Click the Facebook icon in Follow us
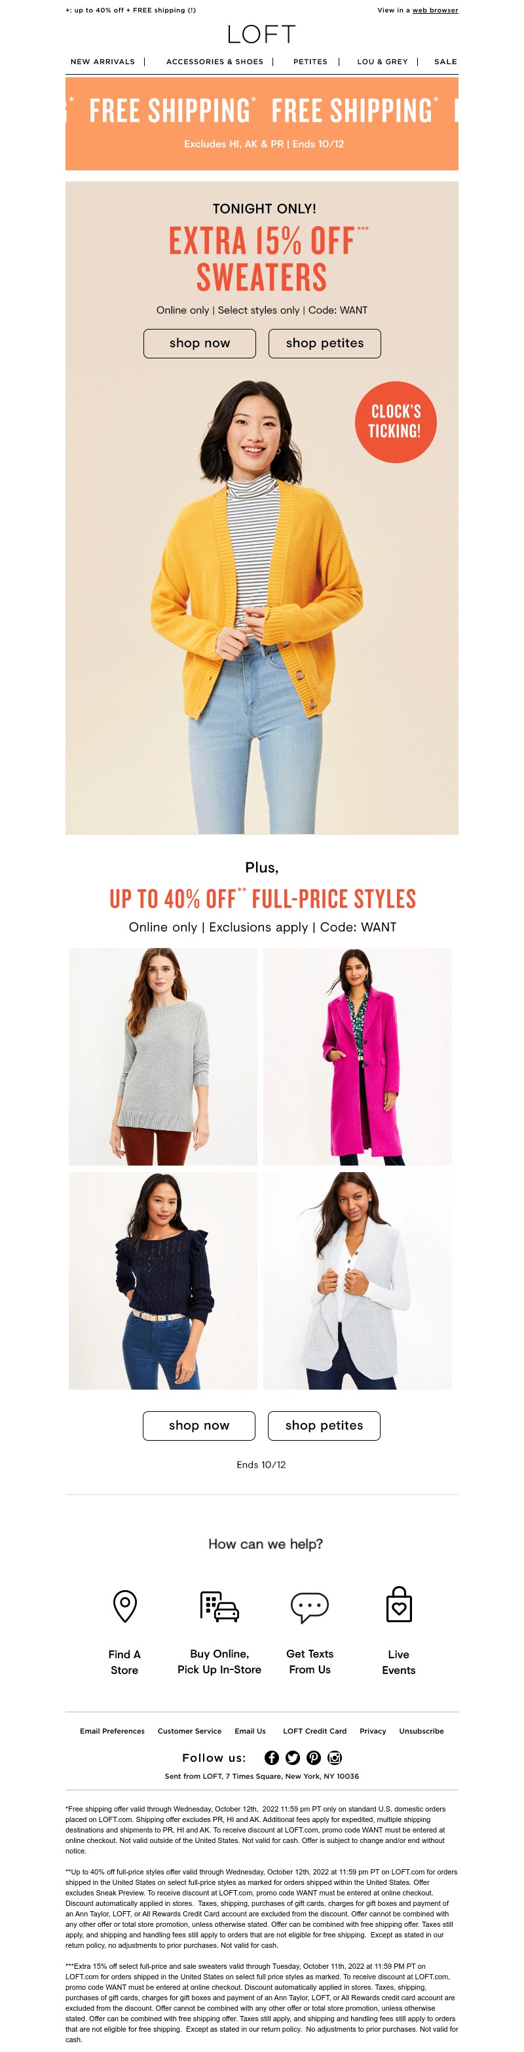 pyautogui.click(x=272, y=1757)
